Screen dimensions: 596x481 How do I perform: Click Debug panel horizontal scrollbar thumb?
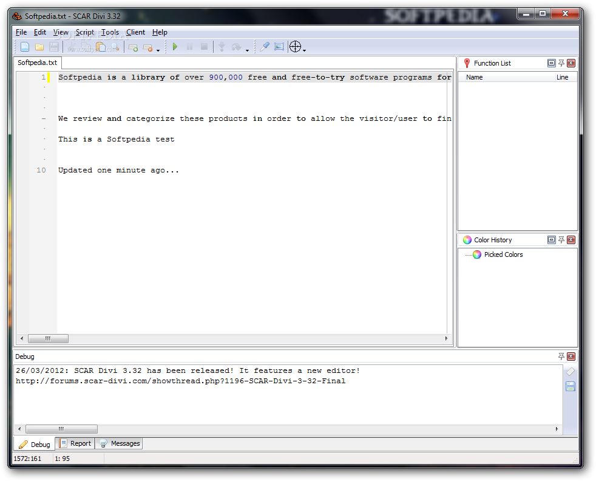point(61,429)
